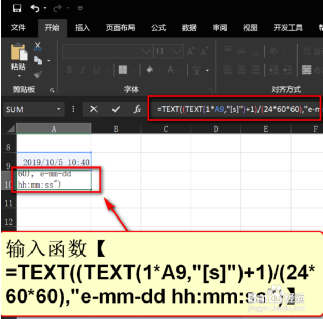The image size is (323, 319).
Task: Click the Orientation text angle icon
Action: [x=274, y=51]
